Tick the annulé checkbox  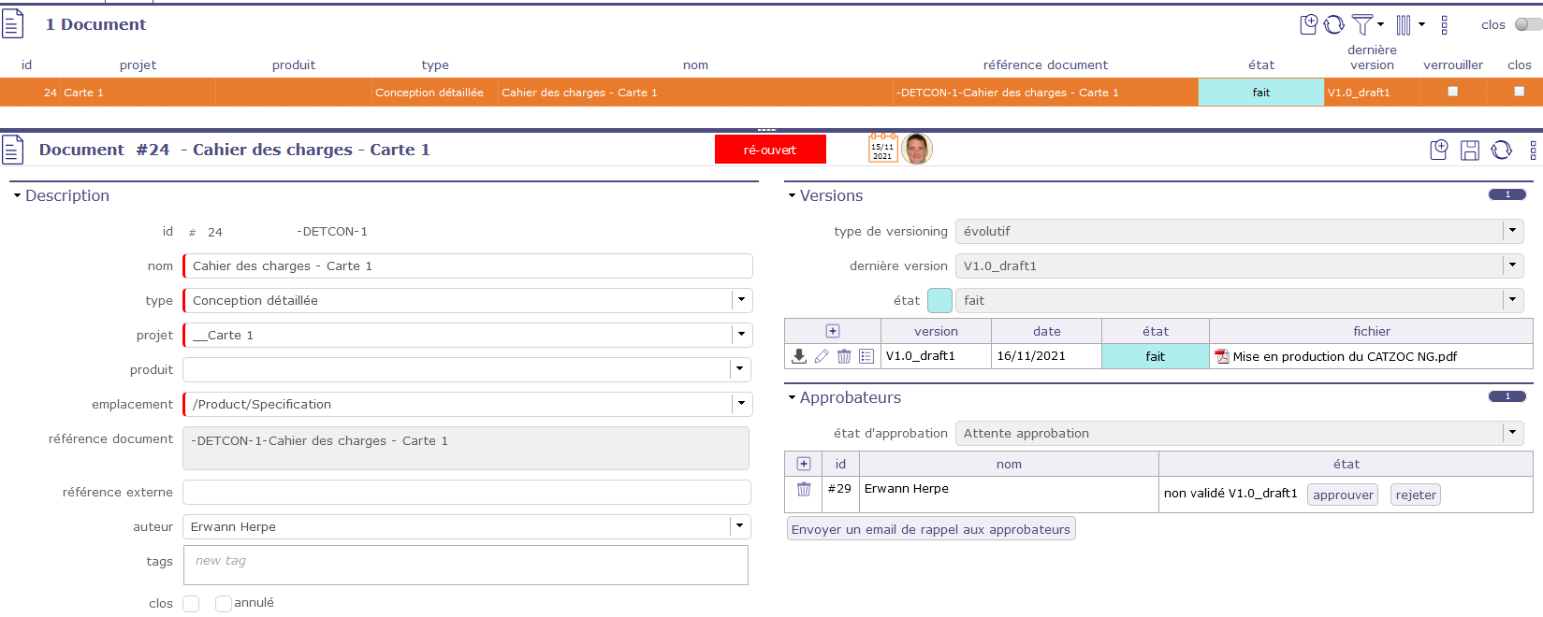(x=223, y=604)
